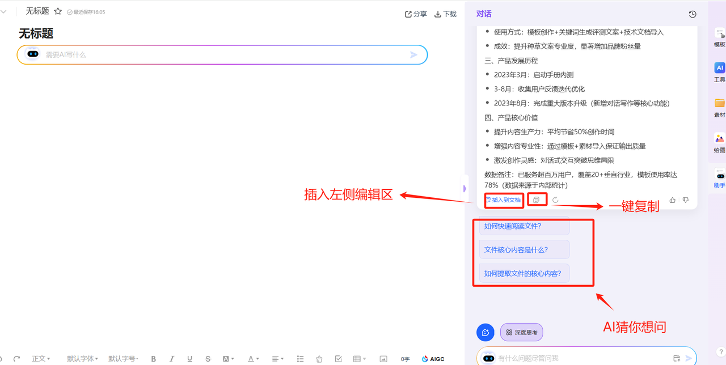Toggle strikethrough formatting
Screen dimensions: 726x365
(x=208, y=359)
